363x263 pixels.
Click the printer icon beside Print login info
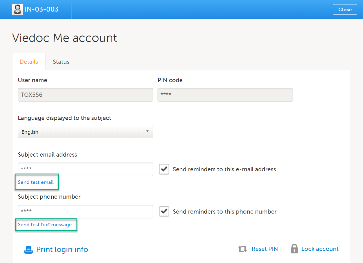(29, 249)
